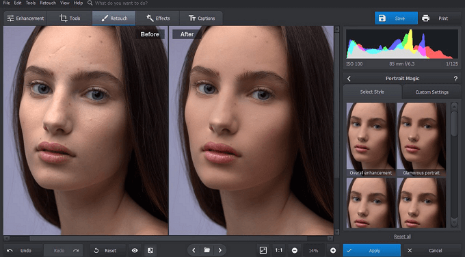Click the Apply button

371,250
